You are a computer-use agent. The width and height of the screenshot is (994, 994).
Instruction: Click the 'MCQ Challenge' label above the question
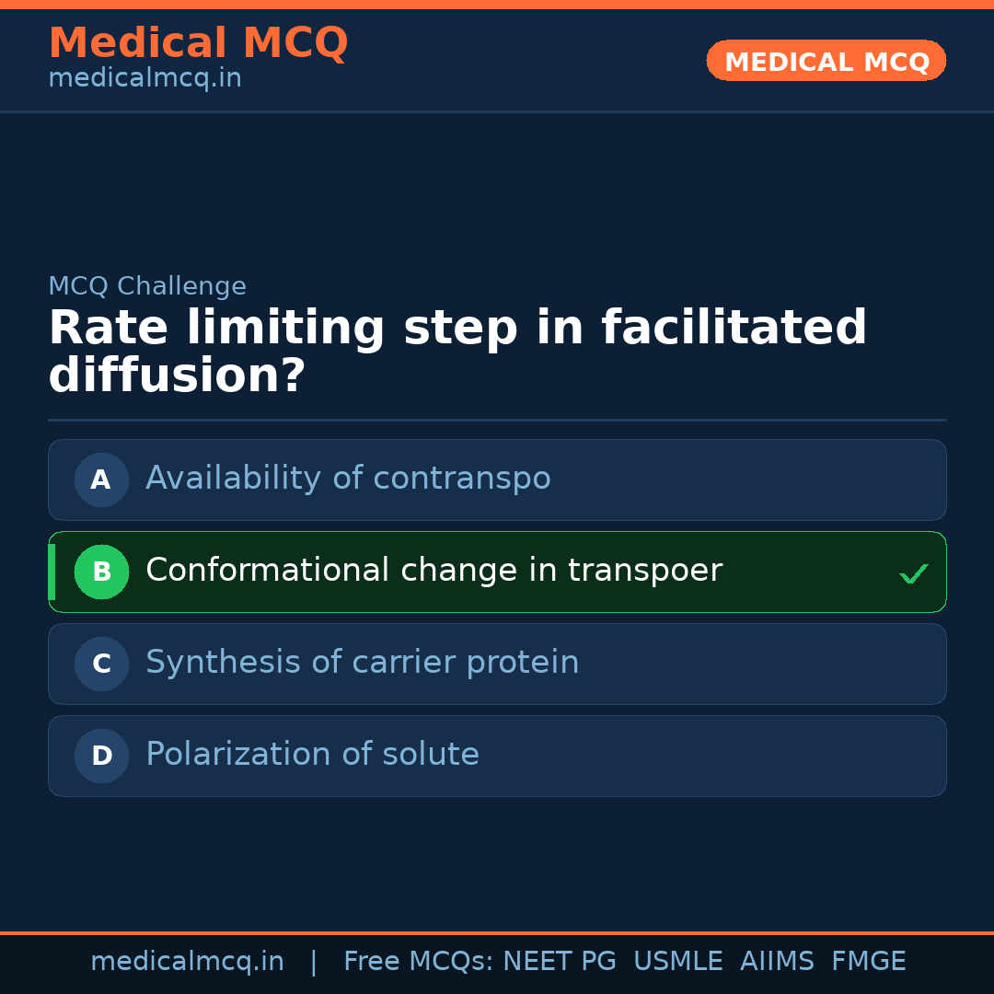pyautogui.click(x=147, y=286)
